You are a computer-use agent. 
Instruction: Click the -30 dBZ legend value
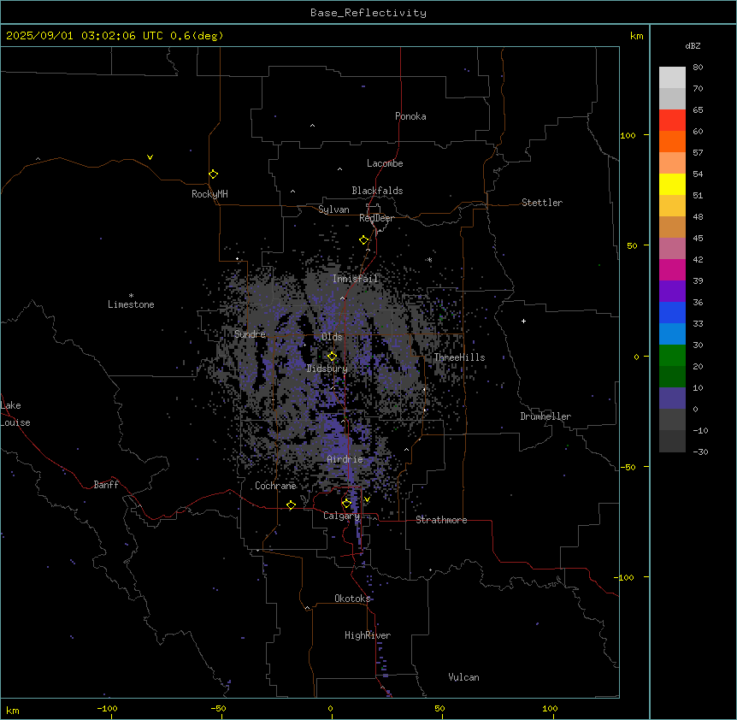(700, 452)
